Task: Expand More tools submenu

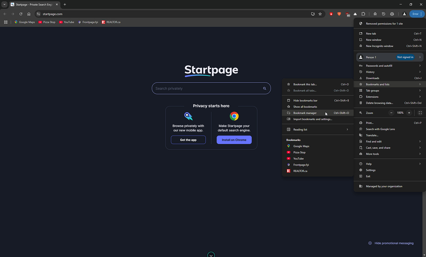Action: coord(390,154)
